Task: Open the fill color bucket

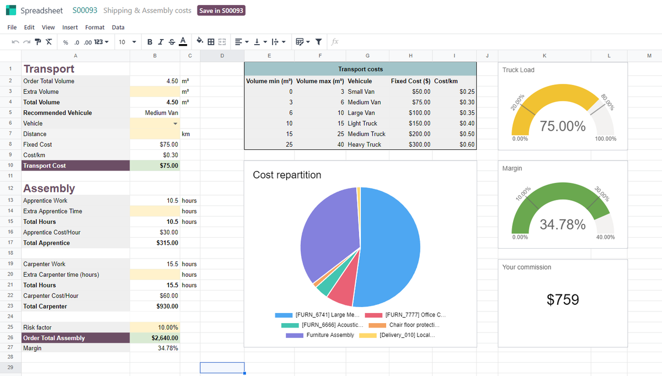Action: point(200,42)
